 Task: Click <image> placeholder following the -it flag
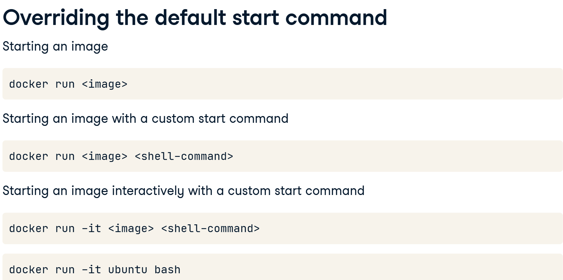click(131, 228)
